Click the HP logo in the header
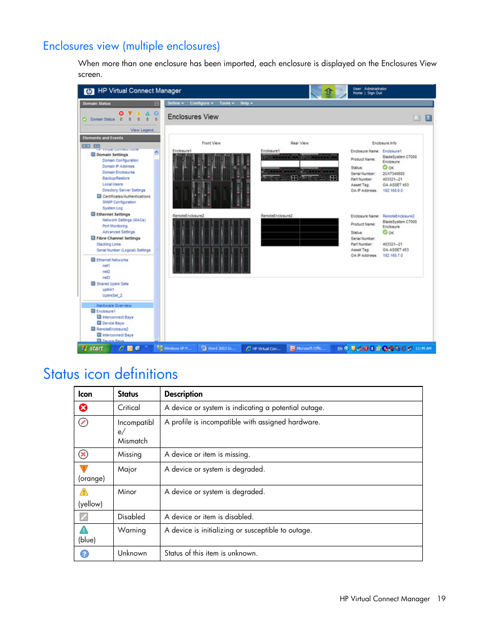This screenshot has width=489, height=633. [89, 91]
